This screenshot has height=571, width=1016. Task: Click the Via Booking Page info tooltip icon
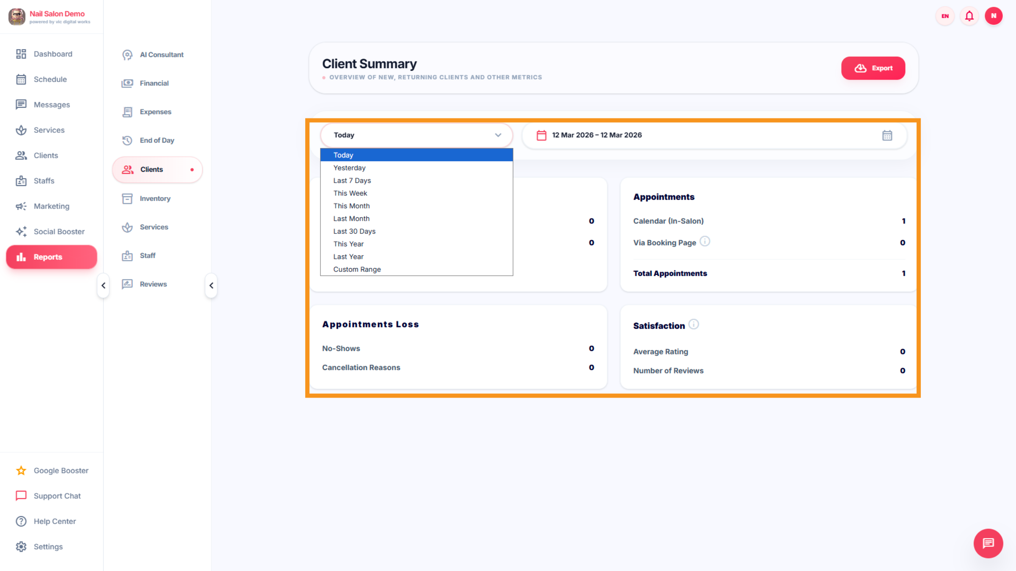coord(705,241)
